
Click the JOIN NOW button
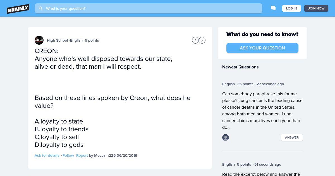(x=316, y=8)
